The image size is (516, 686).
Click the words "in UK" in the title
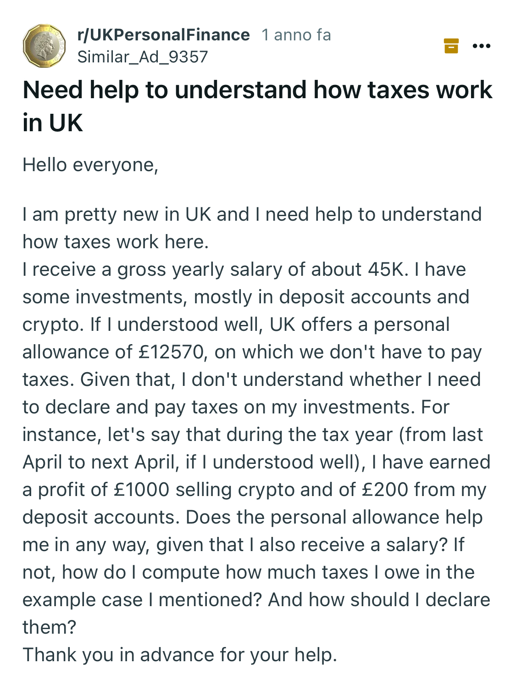pos(53,123)
